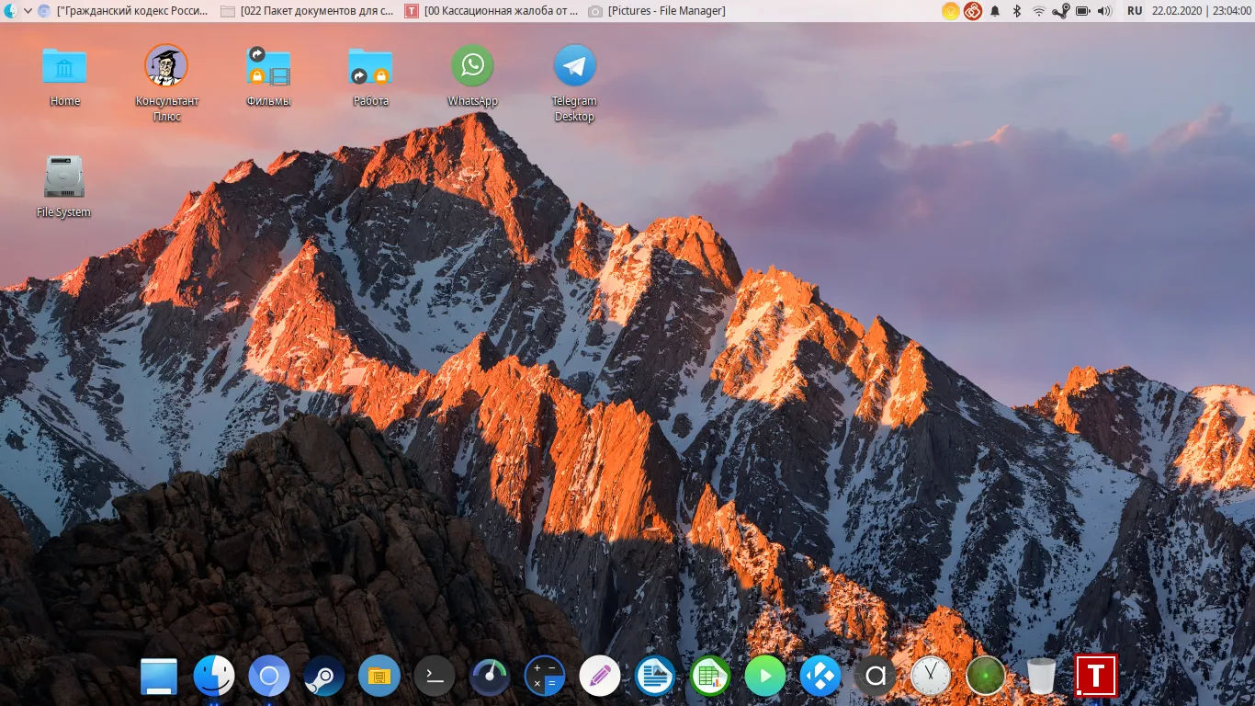Image resolution: width=1255 pixels, height=706 pixels.
Task: Open Bluetooth tray indicator
Action: (1017, 11)
